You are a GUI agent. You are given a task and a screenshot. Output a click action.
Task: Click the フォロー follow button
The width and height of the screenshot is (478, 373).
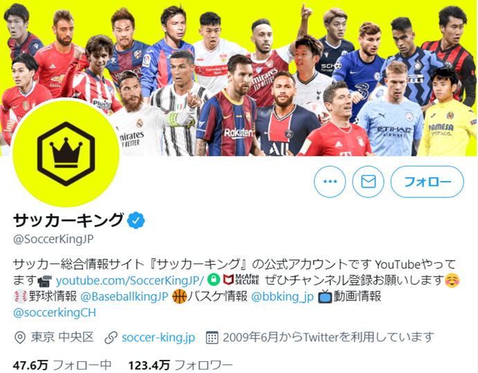coord(427,182)
